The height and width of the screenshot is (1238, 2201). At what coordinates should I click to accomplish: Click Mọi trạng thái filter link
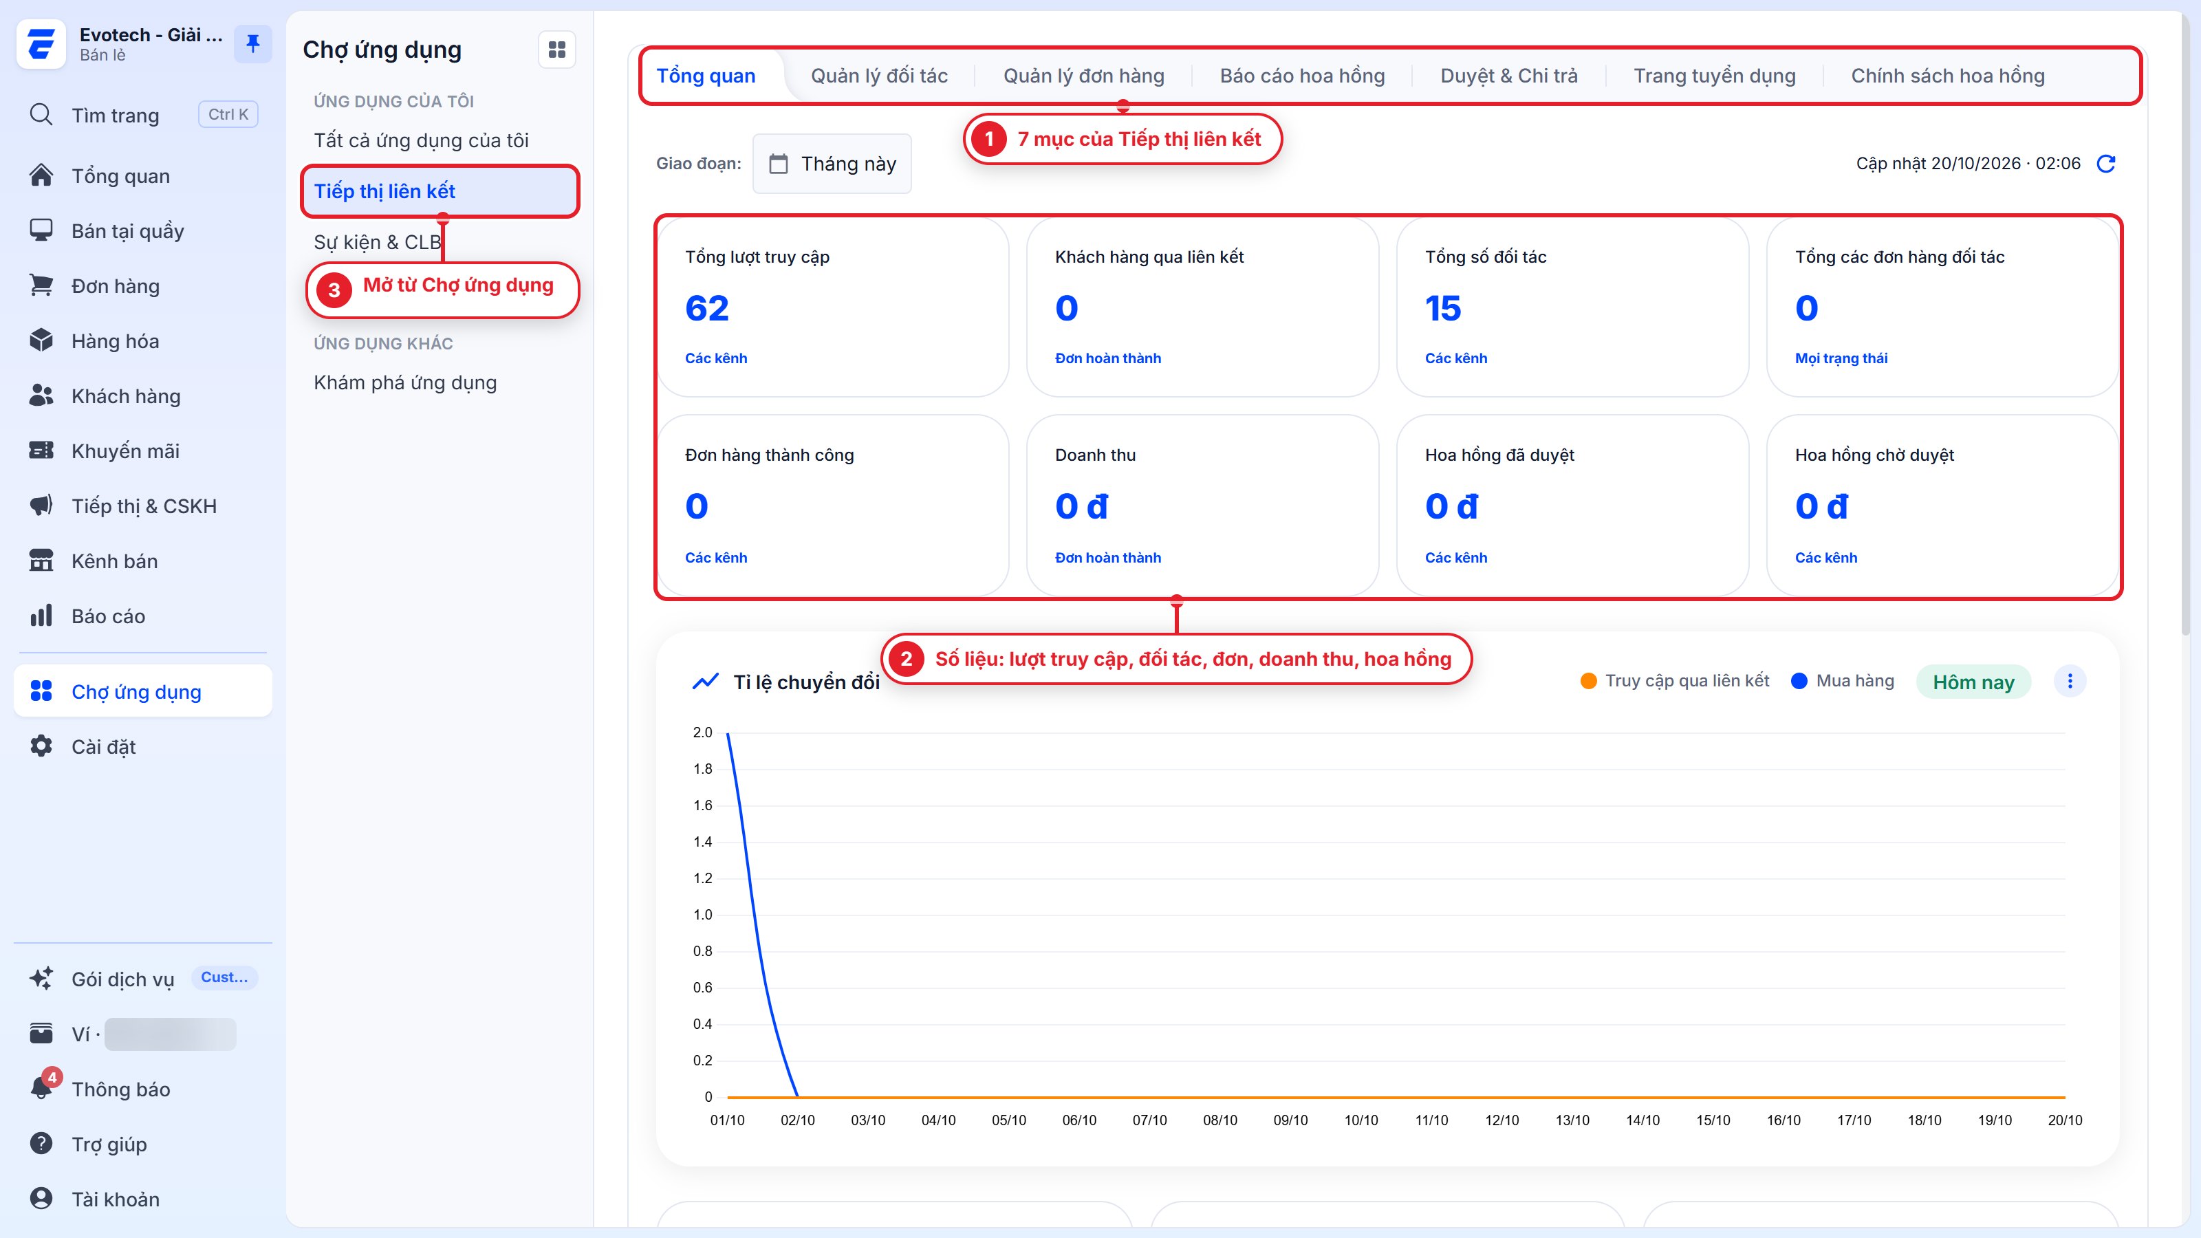[x=1841, y=358]
